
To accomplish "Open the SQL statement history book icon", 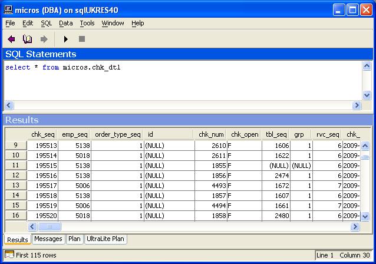I will pos(27,39).
